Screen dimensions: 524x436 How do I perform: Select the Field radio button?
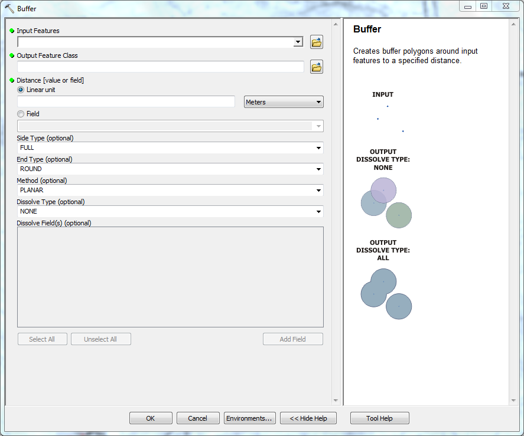click(21, 114)
